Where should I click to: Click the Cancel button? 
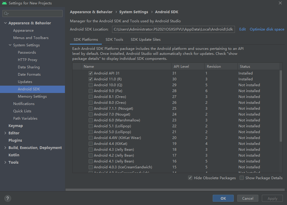[x=248, y=198]
